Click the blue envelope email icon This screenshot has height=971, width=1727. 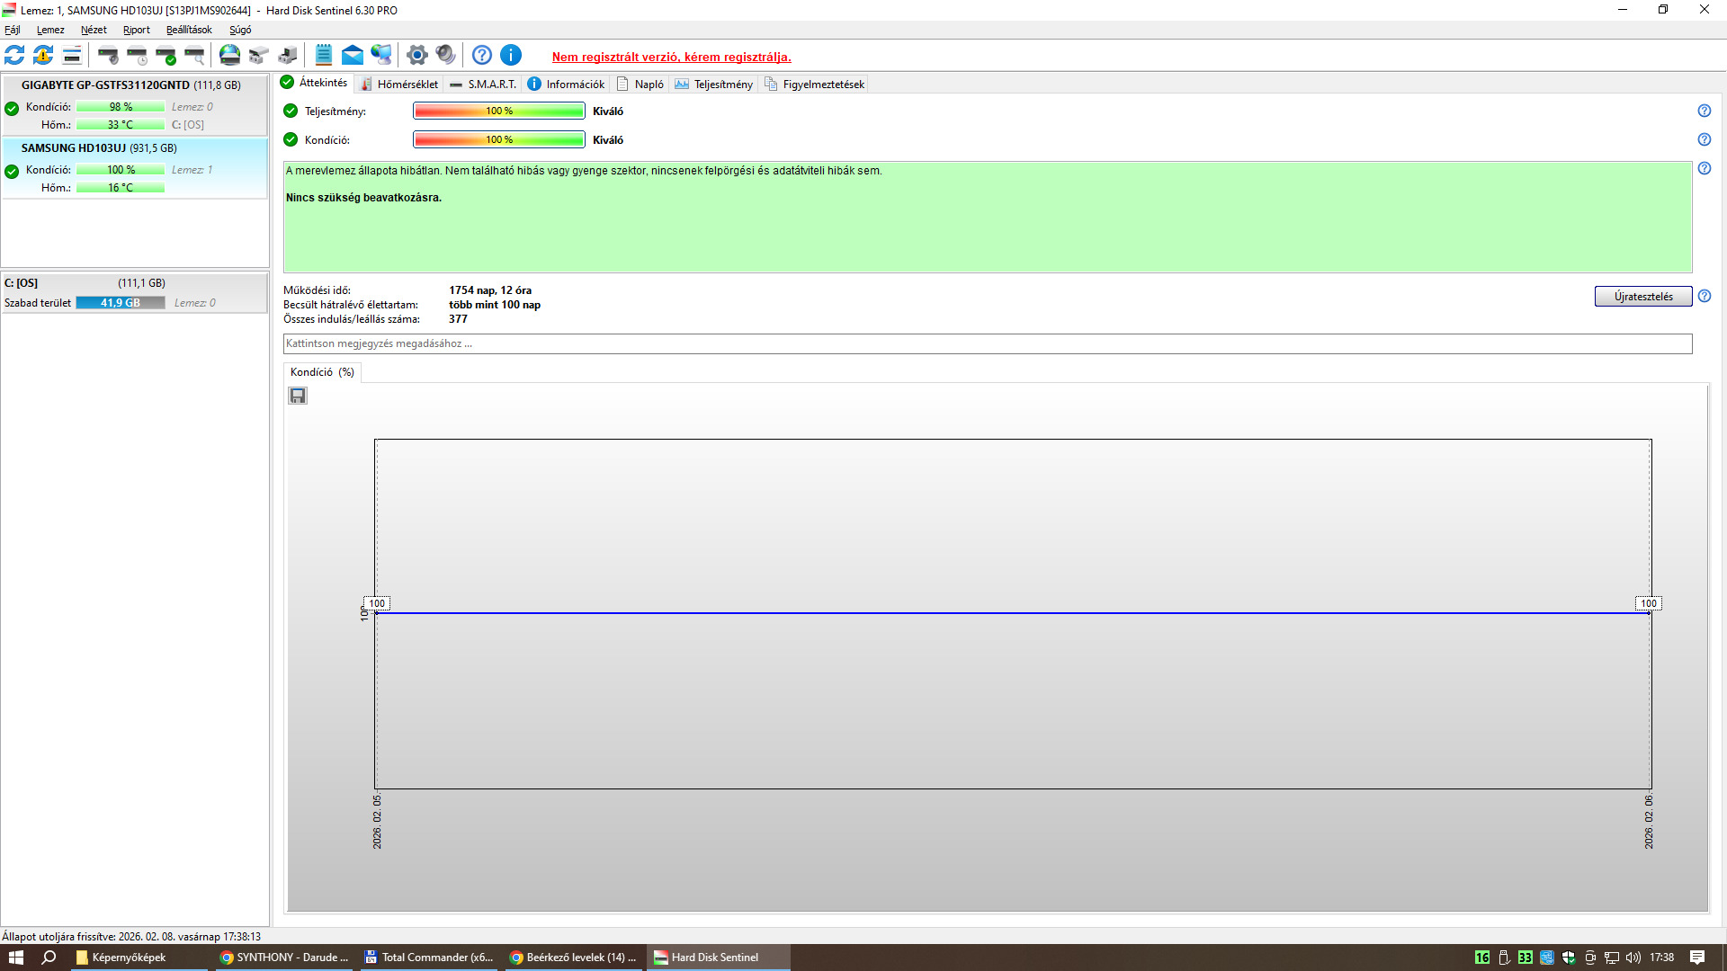[x=353, y=56]
